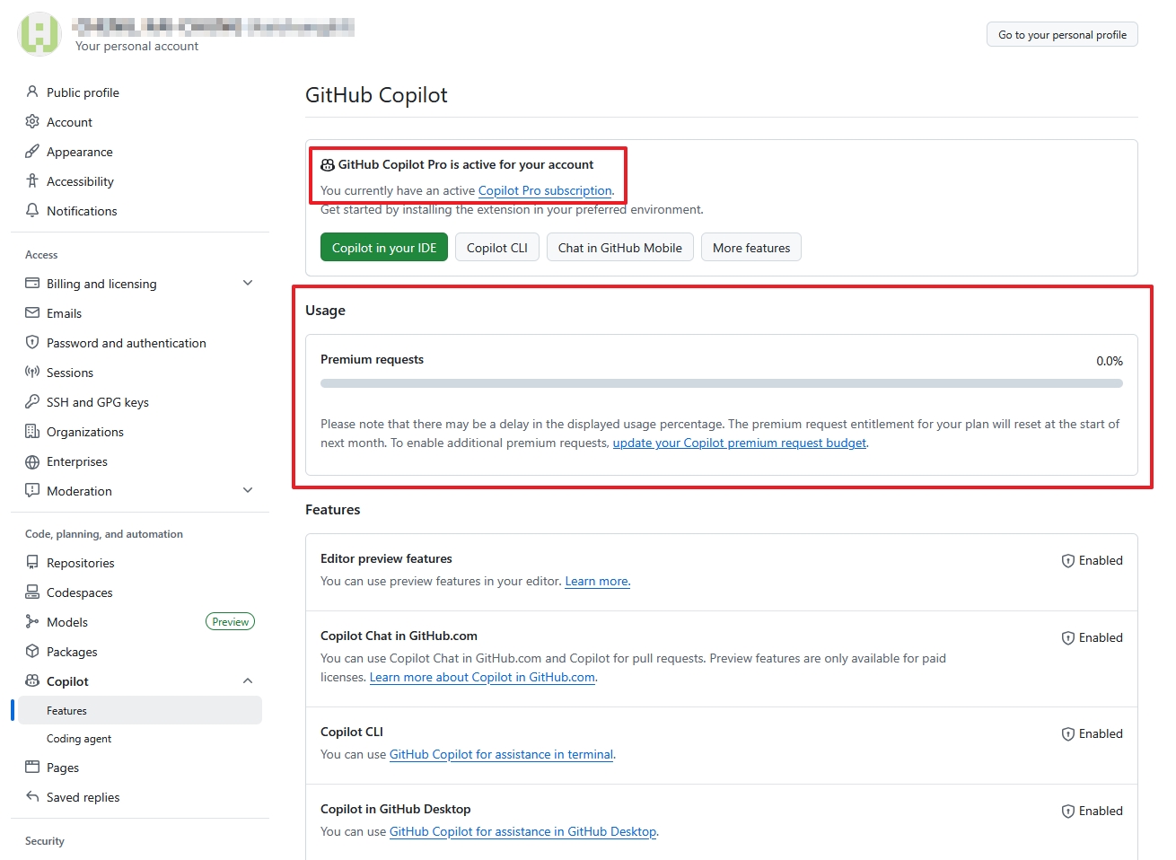Click the Premium requests usage progress bar
1176x860 pixels.
pos(722,383)
